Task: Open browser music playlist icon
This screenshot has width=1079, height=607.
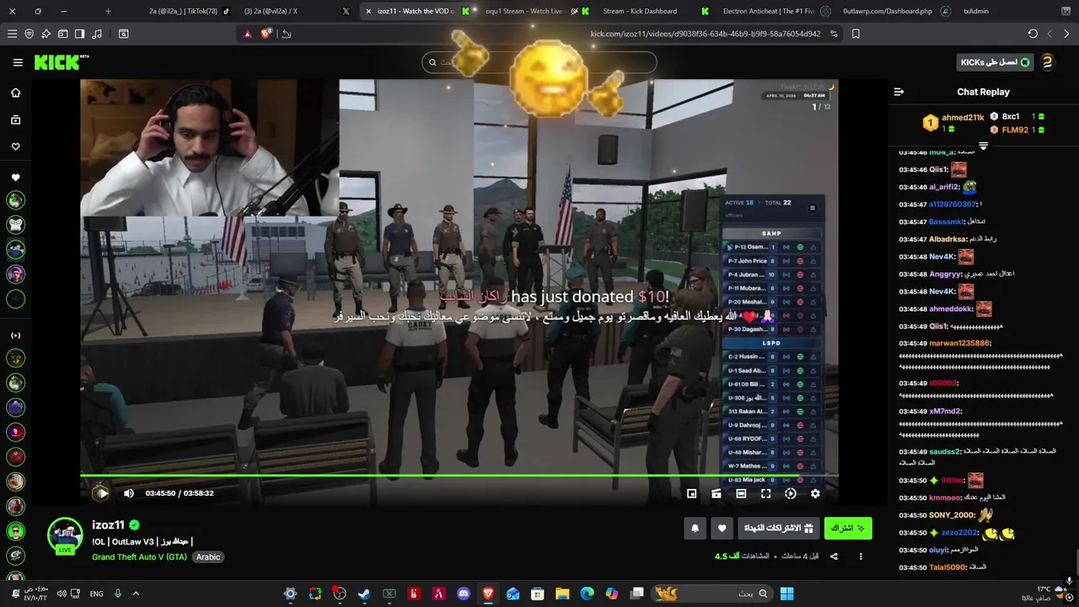Action: point(97,34)
